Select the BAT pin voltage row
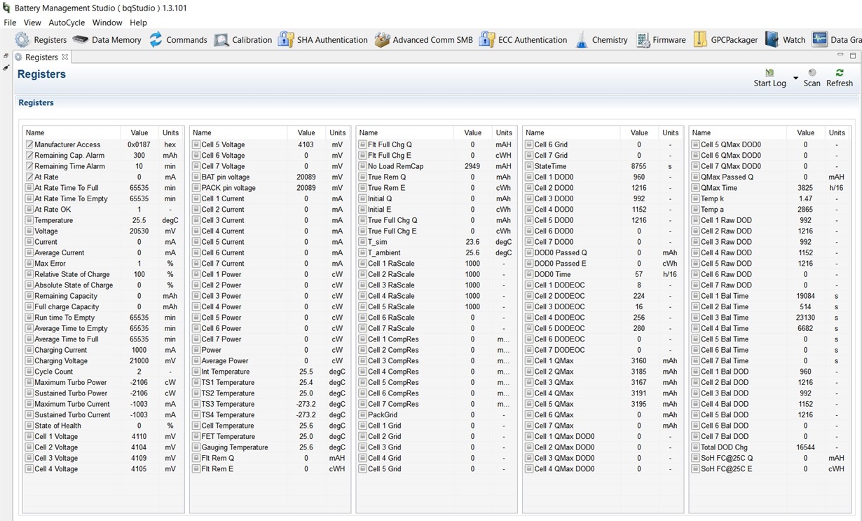The height and width of the screenshot is (521, 862). [270, 177]
